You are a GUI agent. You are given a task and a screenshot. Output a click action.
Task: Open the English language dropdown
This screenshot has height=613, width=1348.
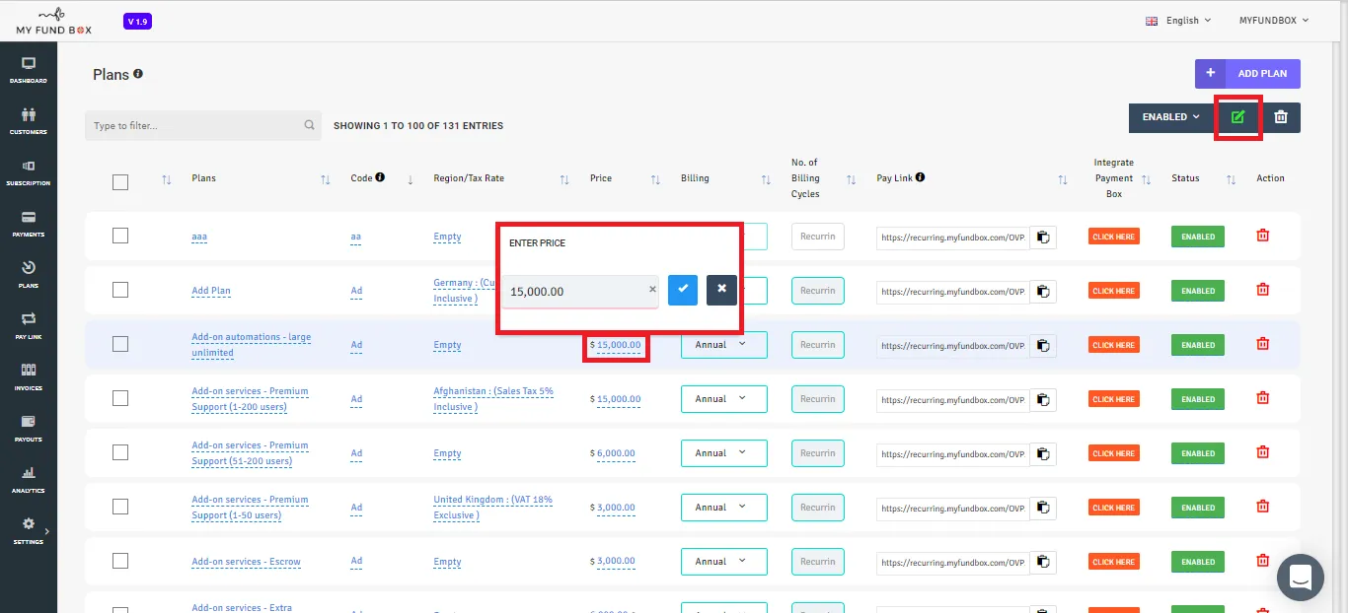(1177, 21)
